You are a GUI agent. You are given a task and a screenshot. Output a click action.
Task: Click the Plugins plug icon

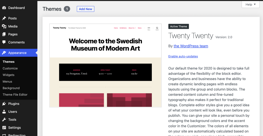click(4, 104)
